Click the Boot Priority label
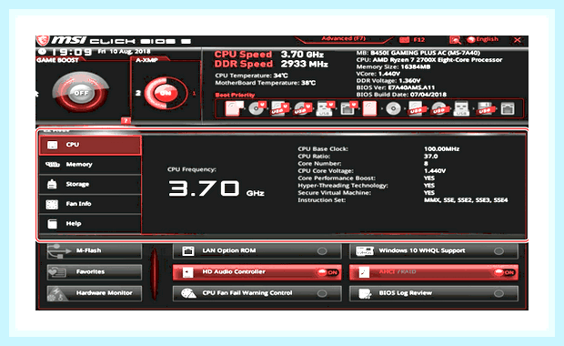Image resolution: width=564 pixels, height=346 pixels. [x=235, y=95]
